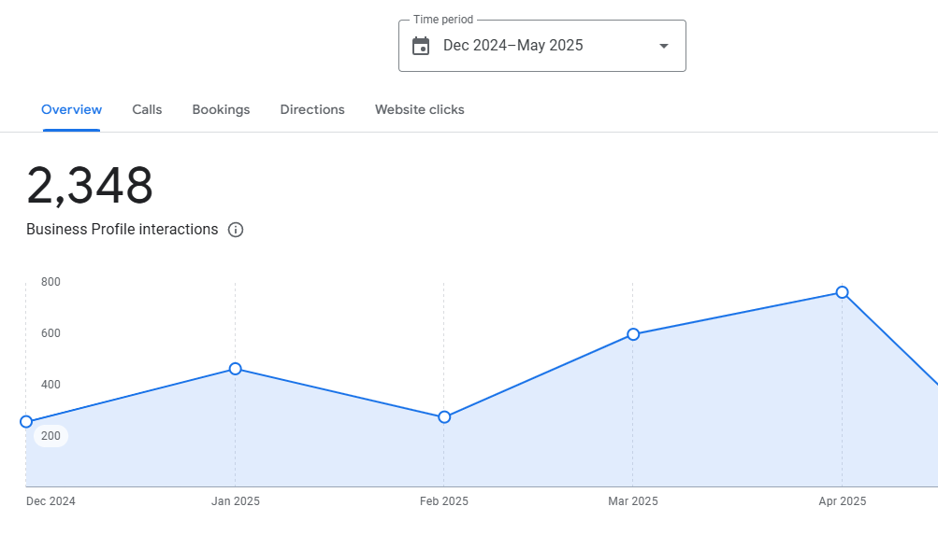Pick the Mar 2025 data point circle
This screenshot has width=938, height=549.
pos(633,334)
